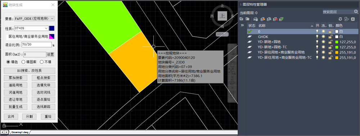Open layer manager settings gear
This screenshot has width=360, height=136.
tap(353, 19)
